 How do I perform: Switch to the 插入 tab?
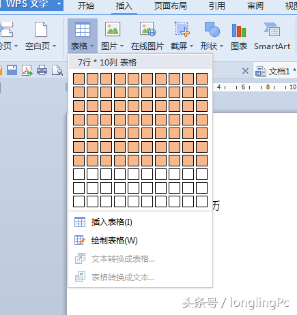coord(124,6)
